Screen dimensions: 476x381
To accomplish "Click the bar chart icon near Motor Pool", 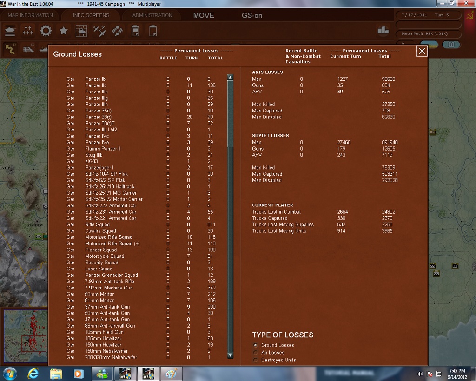I will point(383,31).
